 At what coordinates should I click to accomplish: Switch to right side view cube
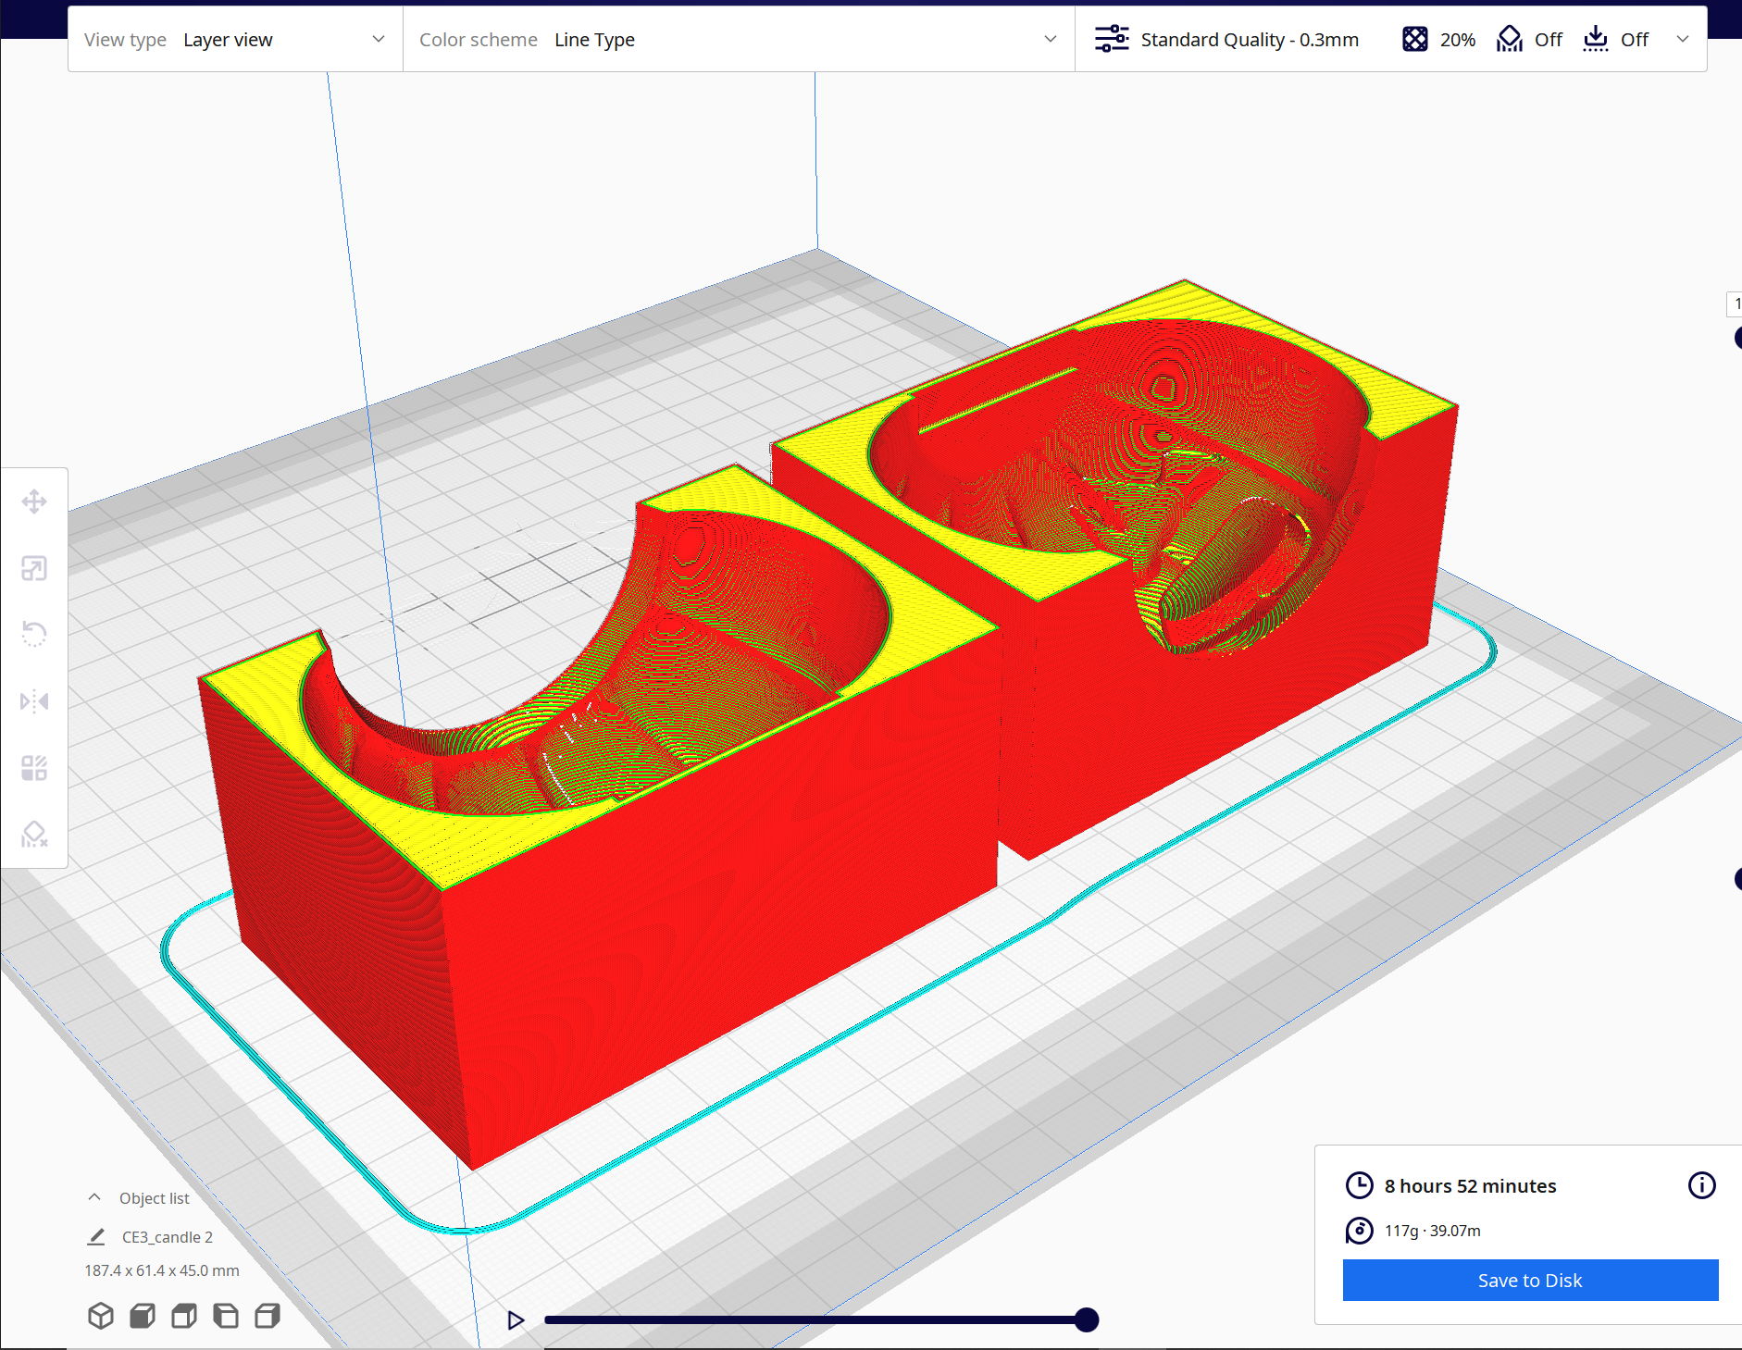click(268, 1315)
